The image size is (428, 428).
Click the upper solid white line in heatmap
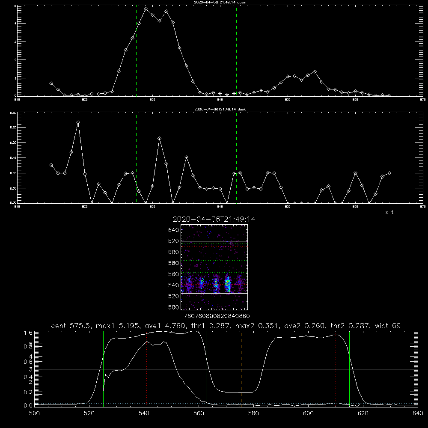(214, 241)
